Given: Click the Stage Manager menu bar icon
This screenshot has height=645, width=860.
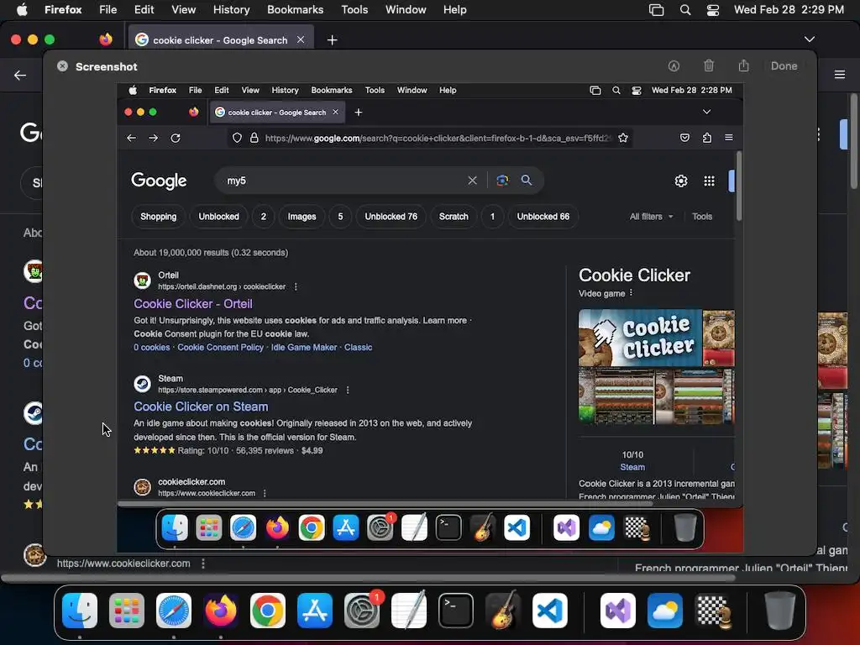Looking at the screenshot, I should click(x=656, y=10).
